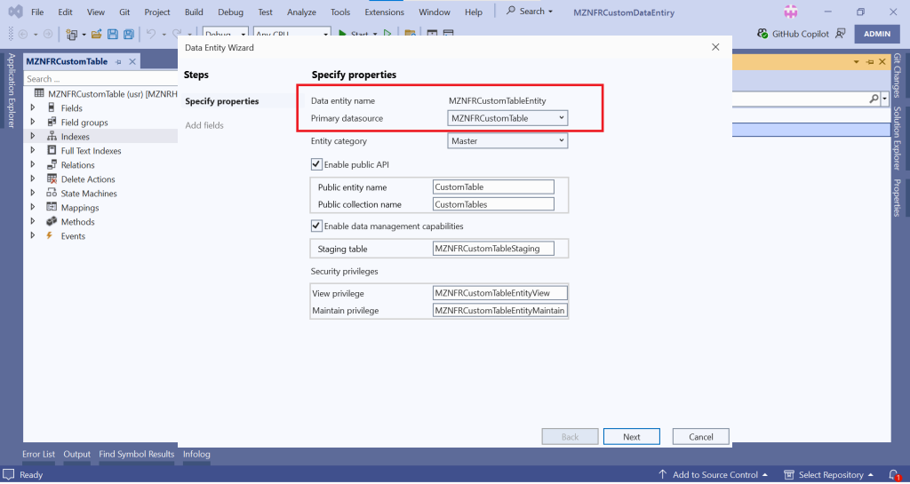The image size is (910, 484).
Task: Click the Next button in wizard
Action: [x=632, y=437]
